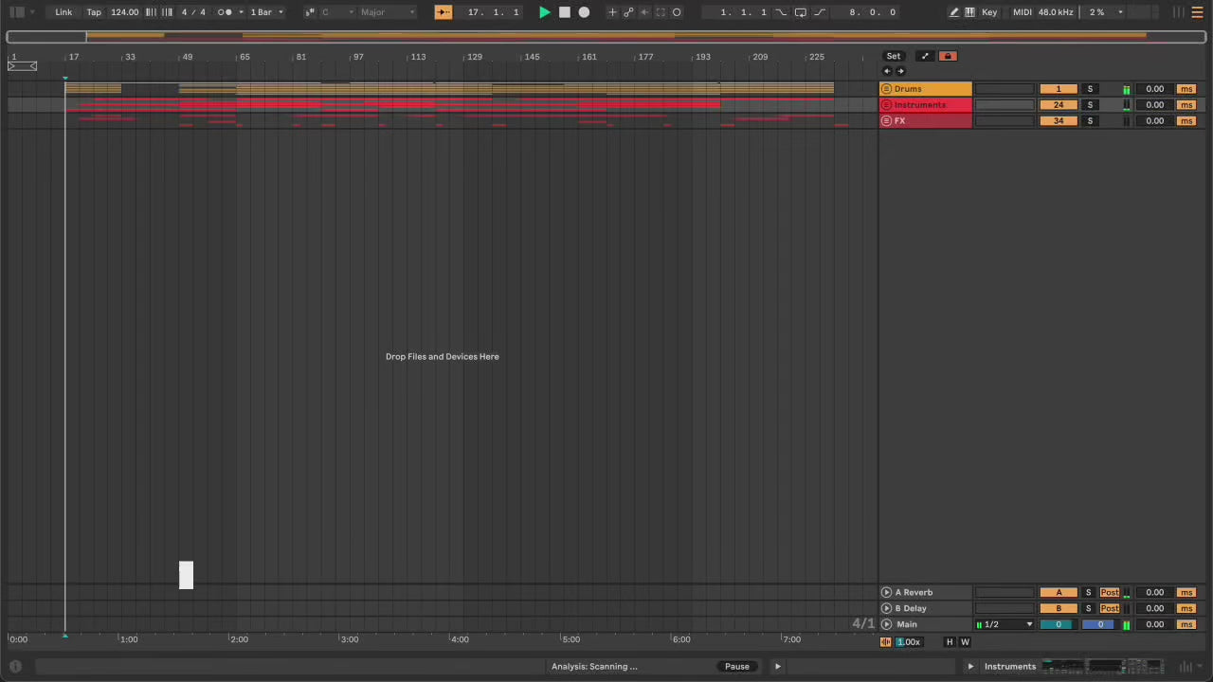Open the Major scale dropdown
This screenshot has width=1213, height=682.
(x=387, y=12)
